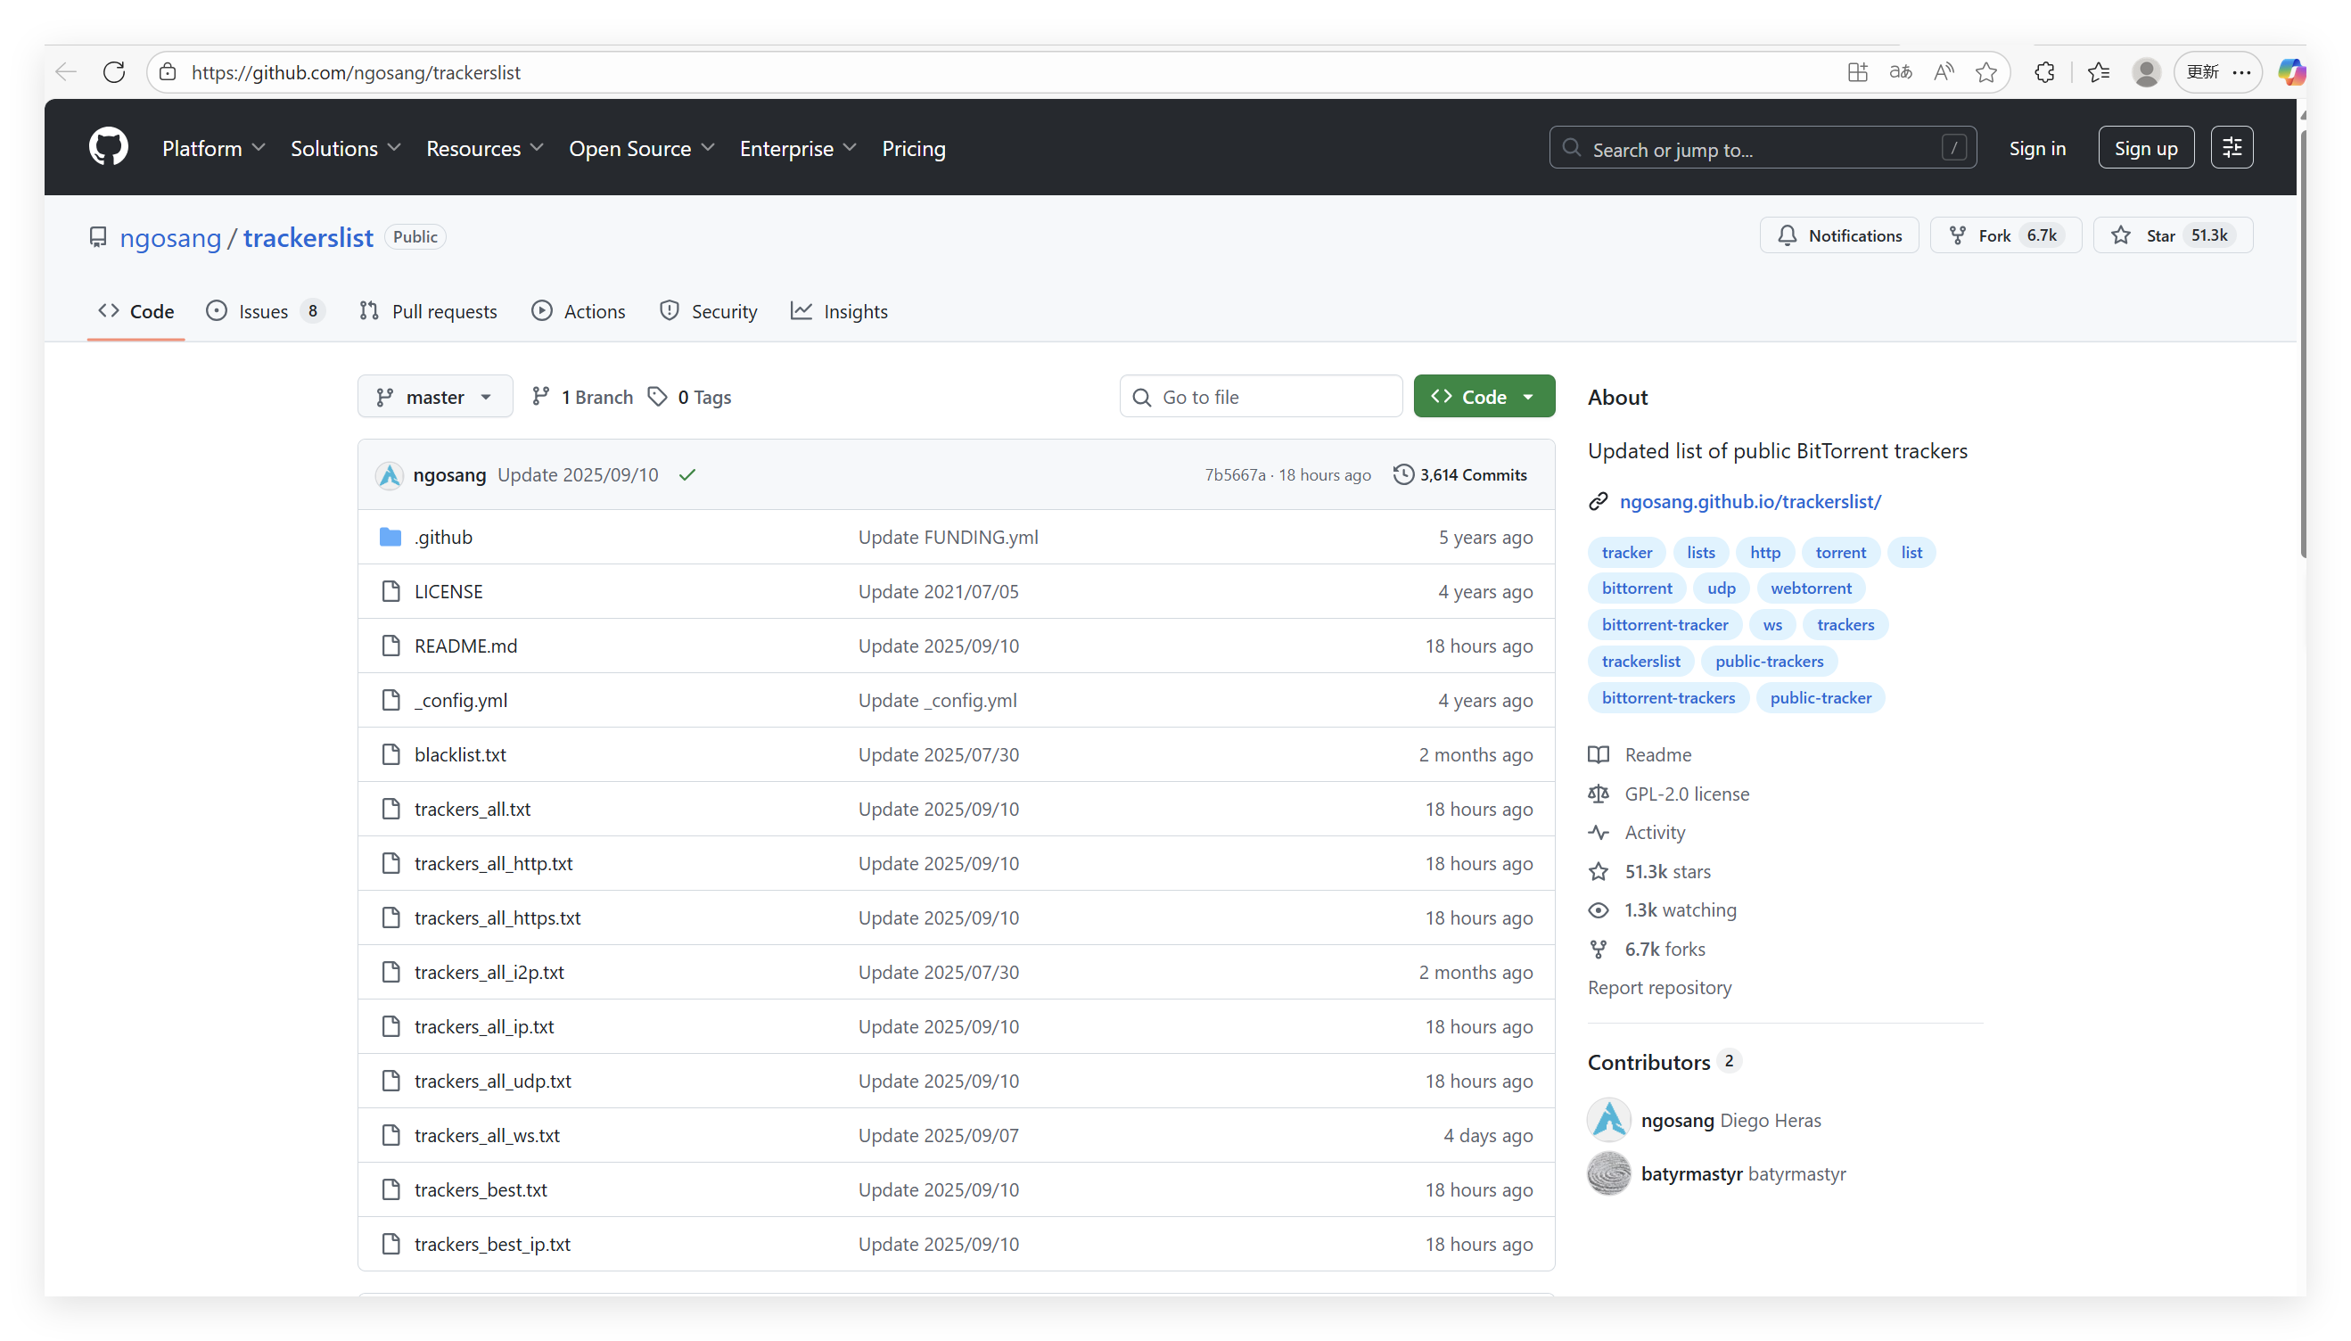Viewport: 2351px width, 1341px height.
Task: Open the commit history clock icon
Action: [x=1402, y=474]
